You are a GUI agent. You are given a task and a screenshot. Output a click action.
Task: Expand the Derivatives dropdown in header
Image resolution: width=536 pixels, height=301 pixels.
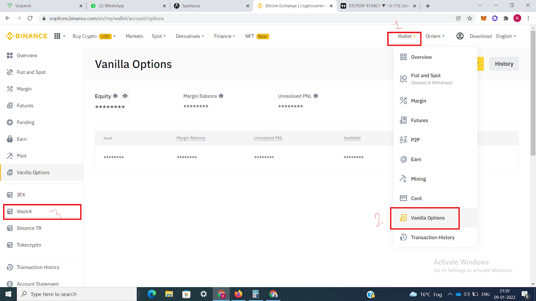click(x=190, y=36)
